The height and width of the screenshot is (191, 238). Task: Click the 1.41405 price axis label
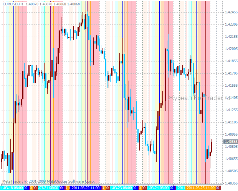click(231, 98)
